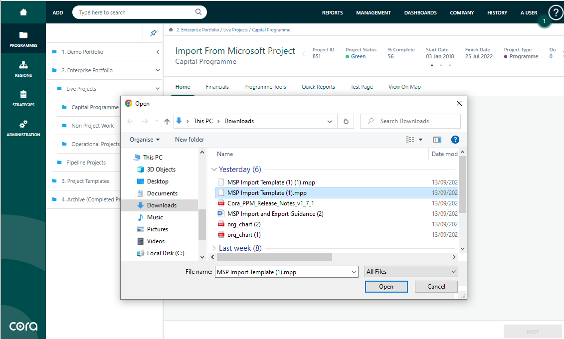The height and width of the screenshot is (339, 564).
Task: Click the breadcrumb home icon
Action: click(x=171, y=30)
